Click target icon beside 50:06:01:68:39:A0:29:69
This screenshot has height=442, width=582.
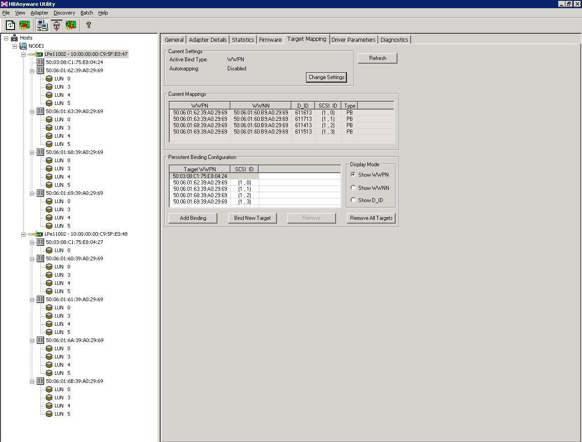pos(40,152)
